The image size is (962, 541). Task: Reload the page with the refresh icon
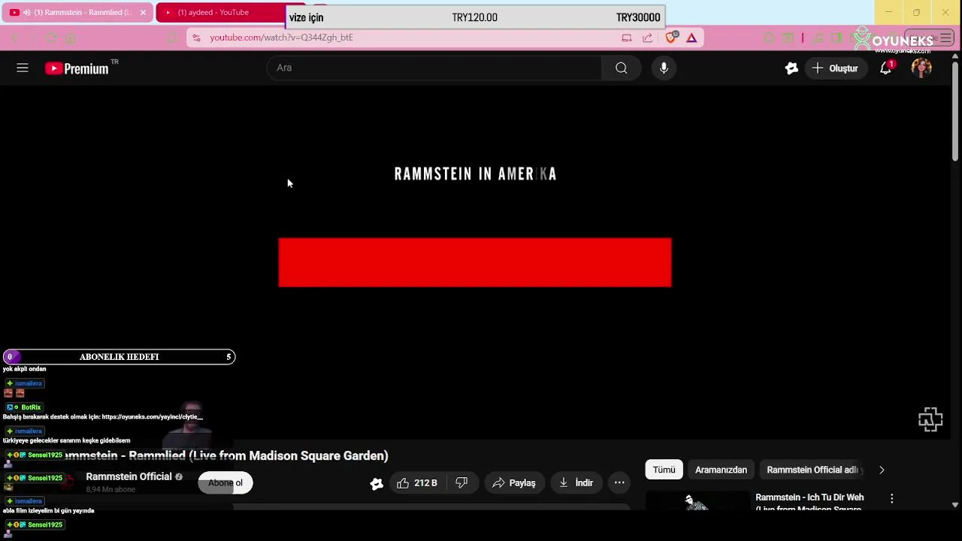(x=51, y=38)
